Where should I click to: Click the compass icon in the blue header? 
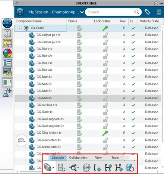click(20, 12)
